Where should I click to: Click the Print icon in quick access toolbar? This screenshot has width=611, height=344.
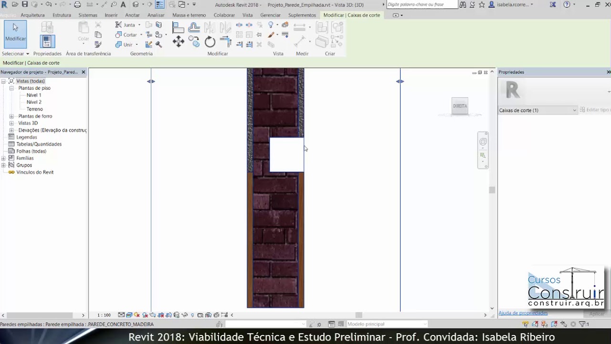point(77,4)
